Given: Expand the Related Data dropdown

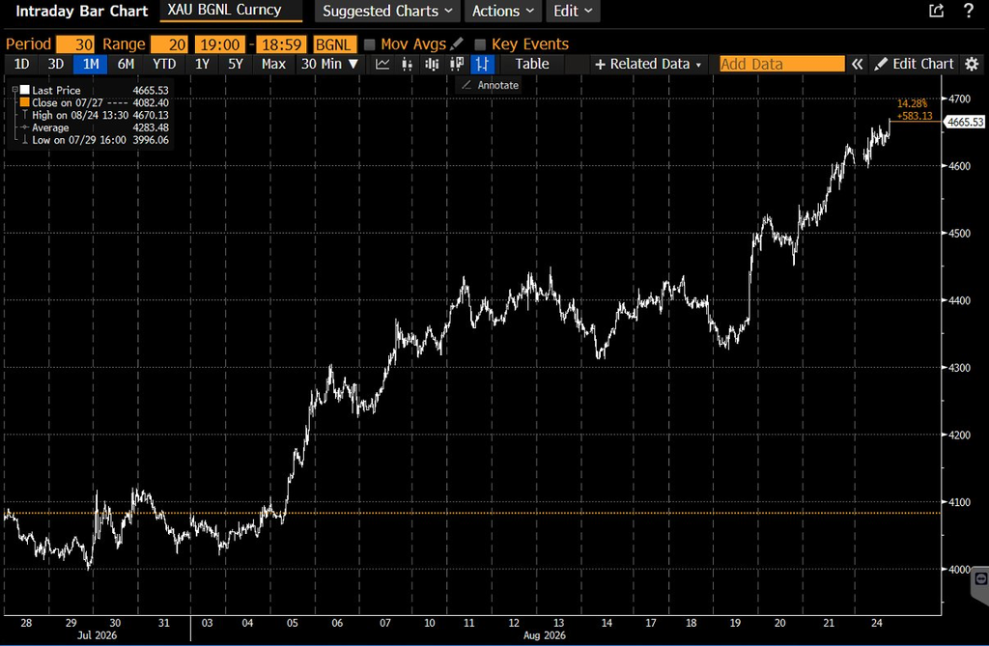Looking at the screenshot, I should [648, 64].
